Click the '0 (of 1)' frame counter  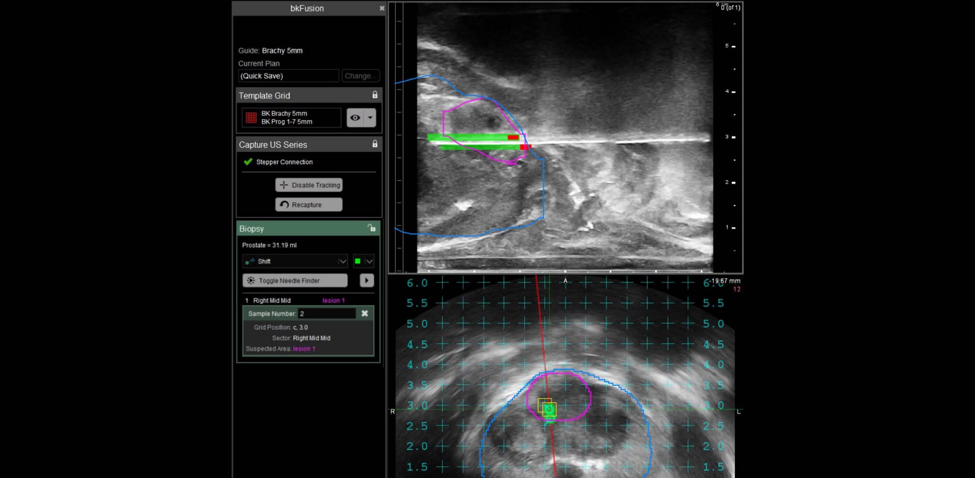[731, 8]
